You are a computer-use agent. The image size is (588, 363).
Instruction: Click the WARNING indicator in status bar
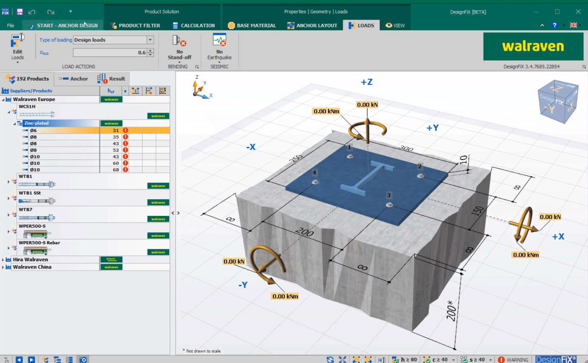[513, 360]
